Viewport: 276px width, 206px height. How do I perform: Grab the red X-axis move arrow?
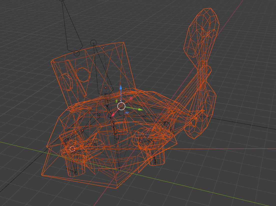pyautogui.click(x=113, y=115)
